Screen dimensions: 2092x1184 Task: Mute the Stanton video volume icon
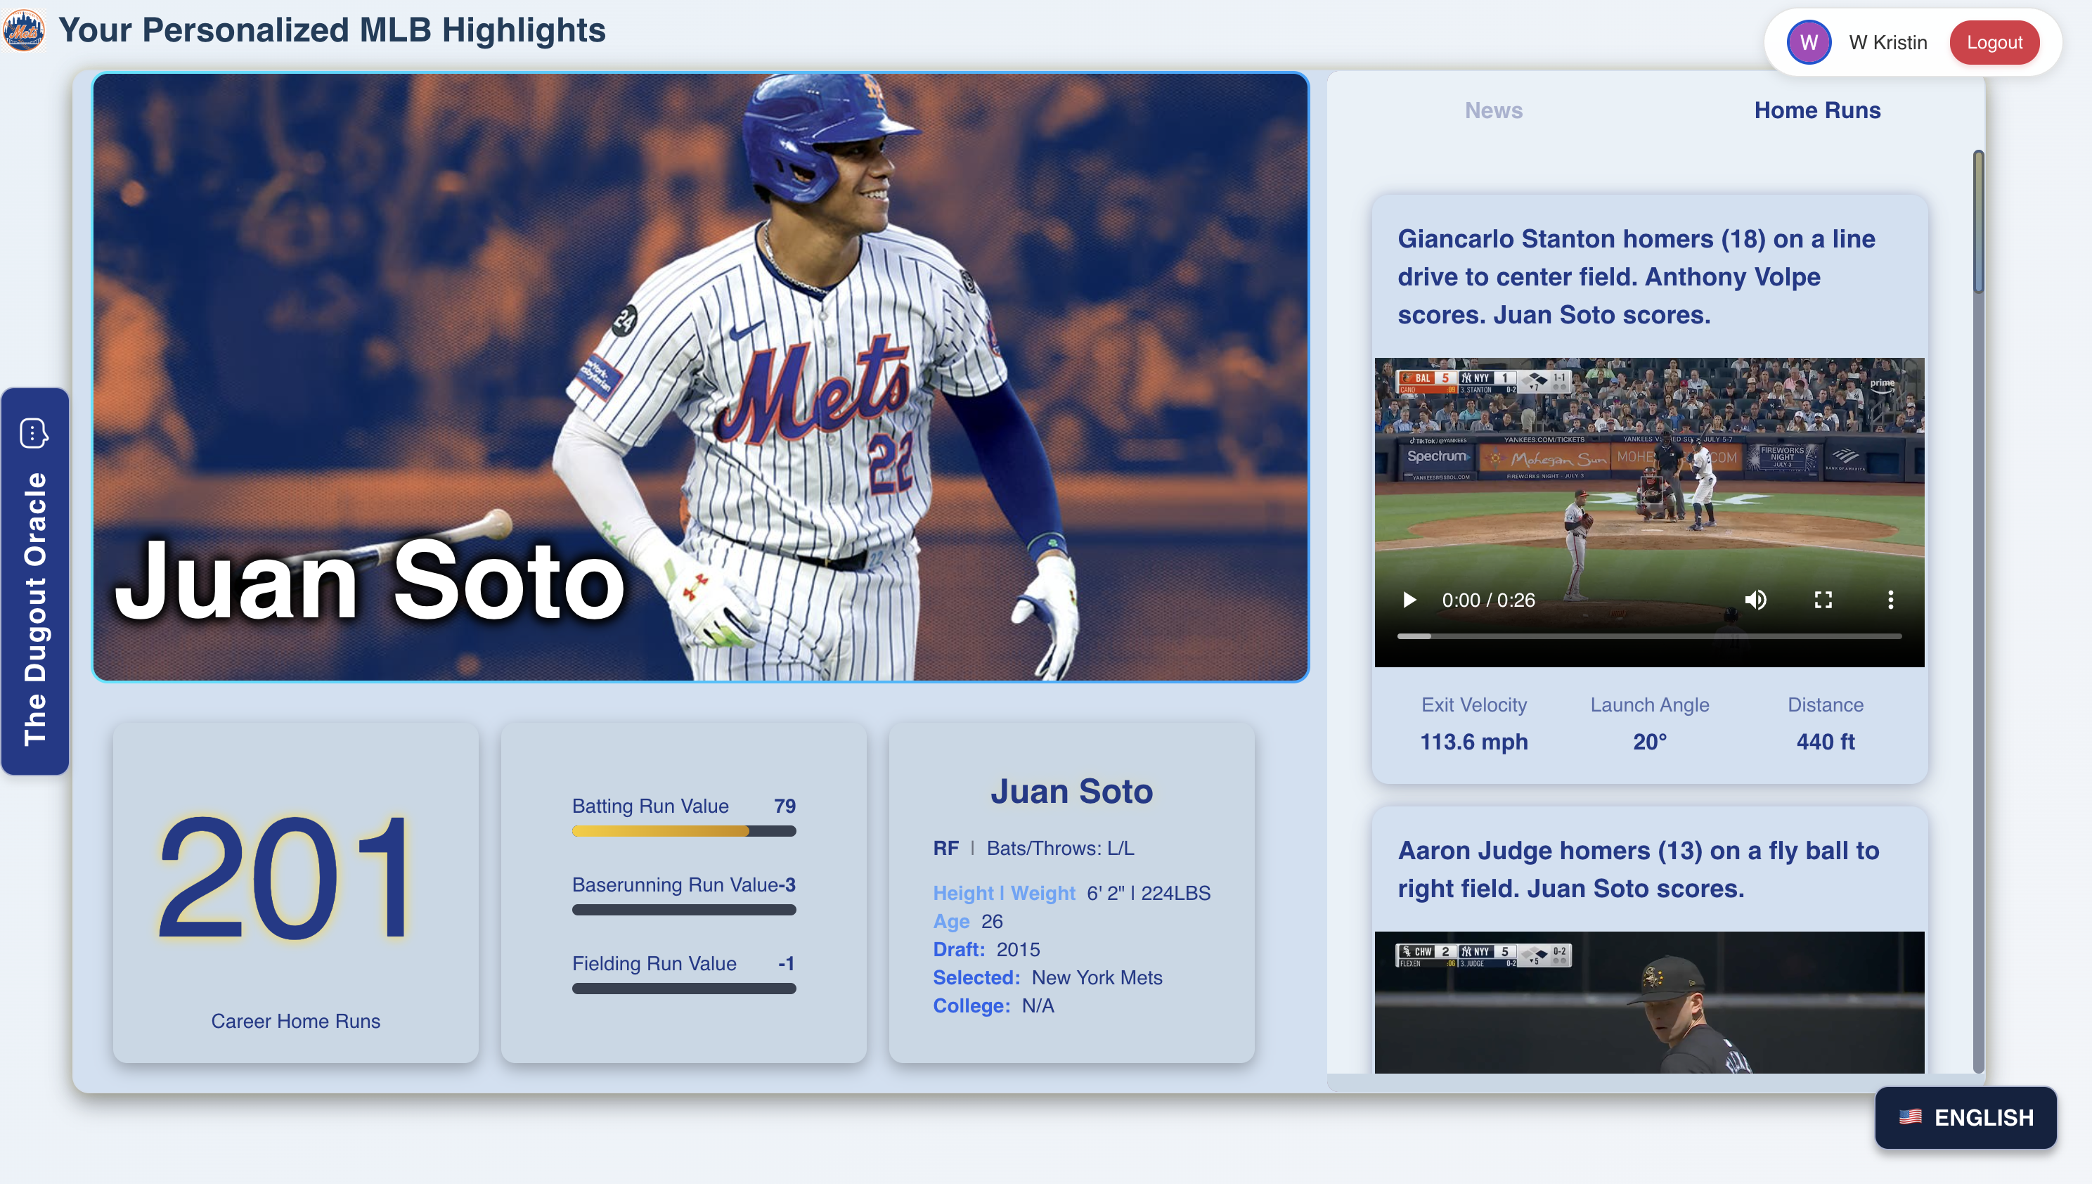[x=1755, y=600]
